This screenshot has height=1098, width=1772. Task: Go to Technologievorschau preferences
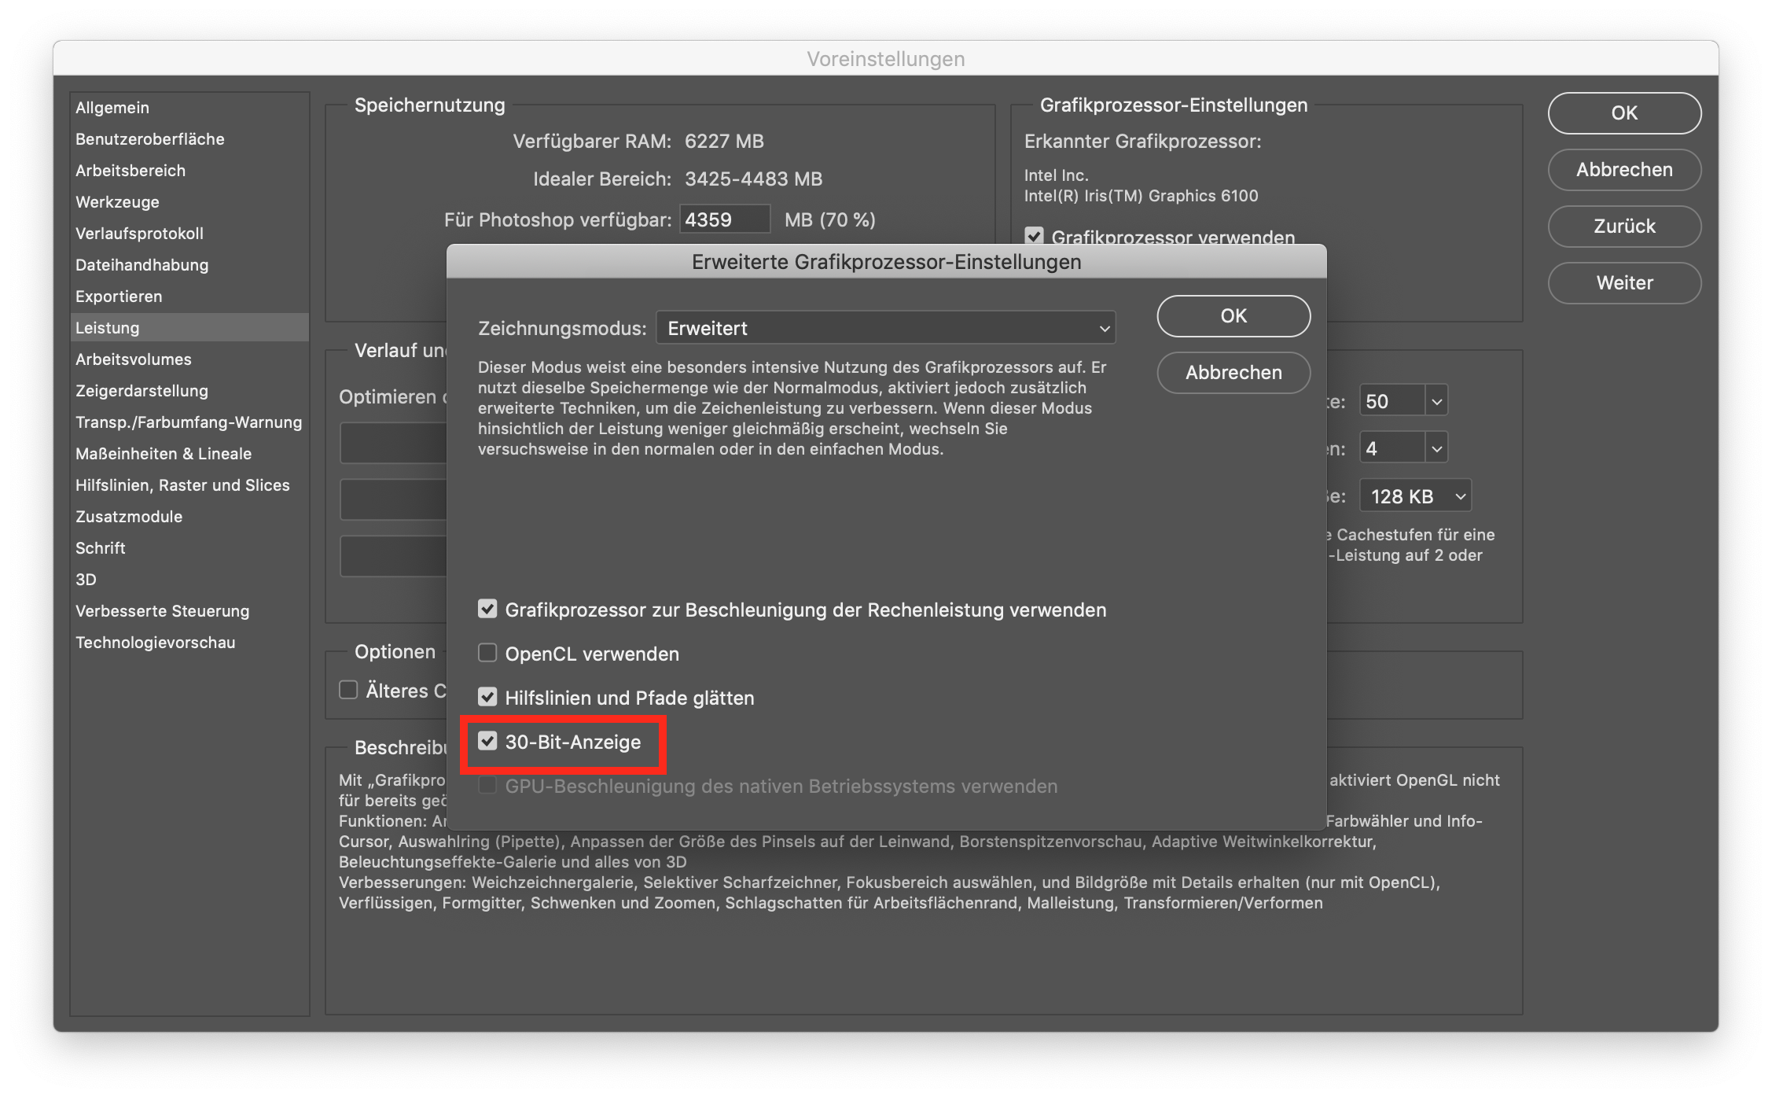pos(155,643)
